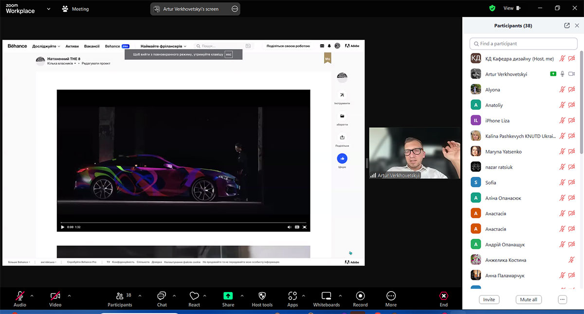
Task: Open Video options arrow
Action: 69,296
